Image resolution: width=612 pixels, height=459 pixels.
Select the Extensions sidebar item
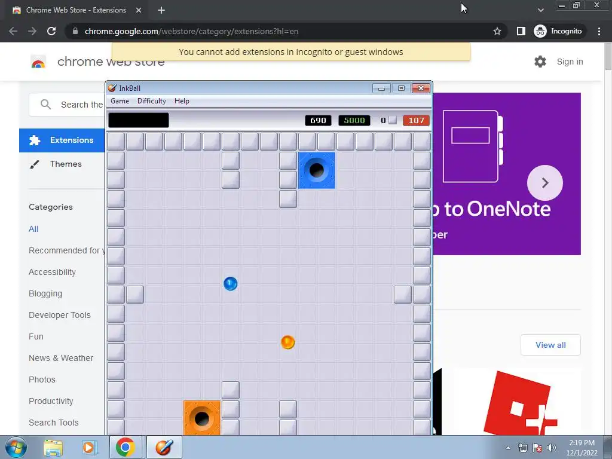[62, 140]
